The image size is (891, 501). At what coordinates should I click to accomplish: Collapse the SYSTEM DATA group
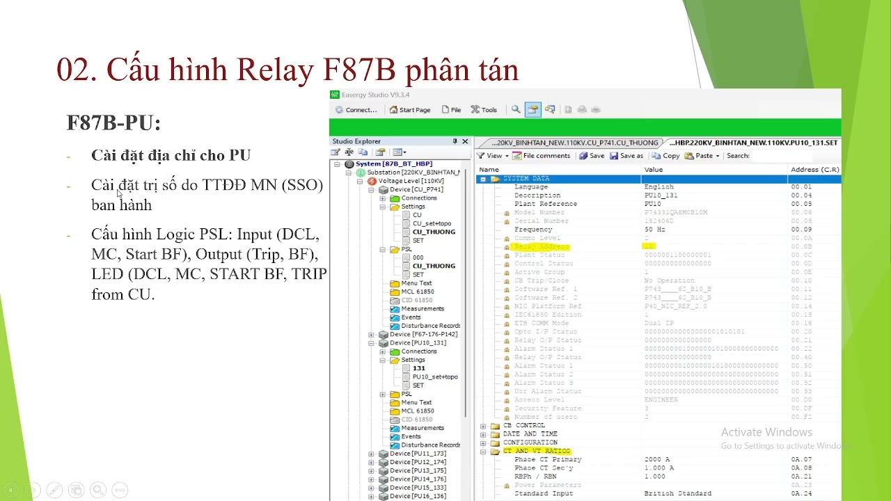point(482,179)
